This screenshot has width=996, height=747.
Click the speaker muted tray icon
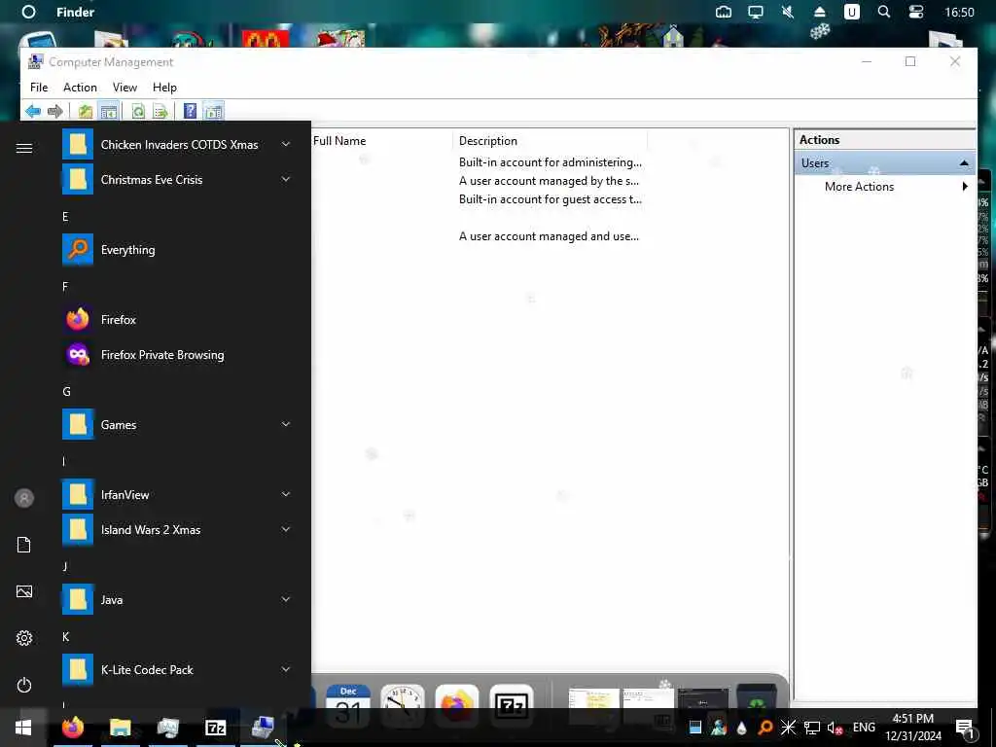coord(835,728)
